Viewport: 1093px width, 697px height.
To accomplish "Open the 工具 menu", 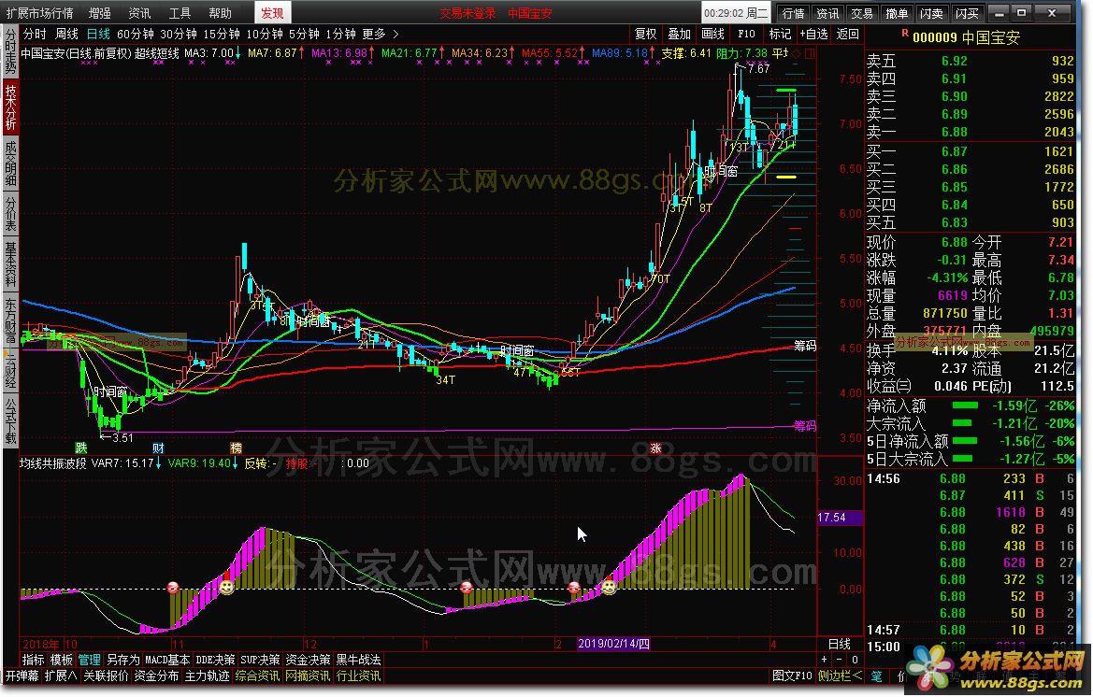I will pyautogui.click(x=180, y=13).
